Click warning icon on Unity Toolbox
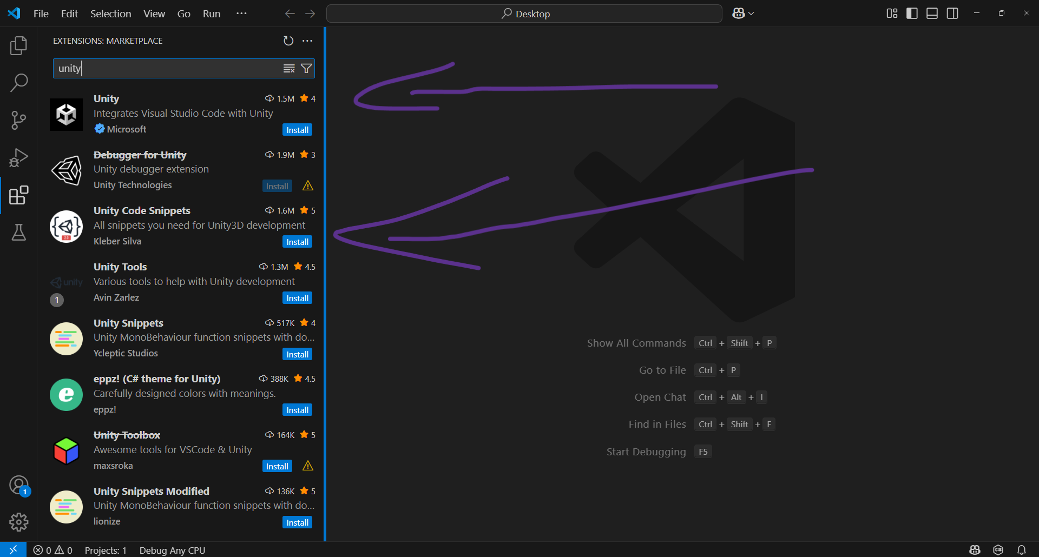Image resolution: width=1039 pixels, height=557 pixels. (x=308, y=466)
